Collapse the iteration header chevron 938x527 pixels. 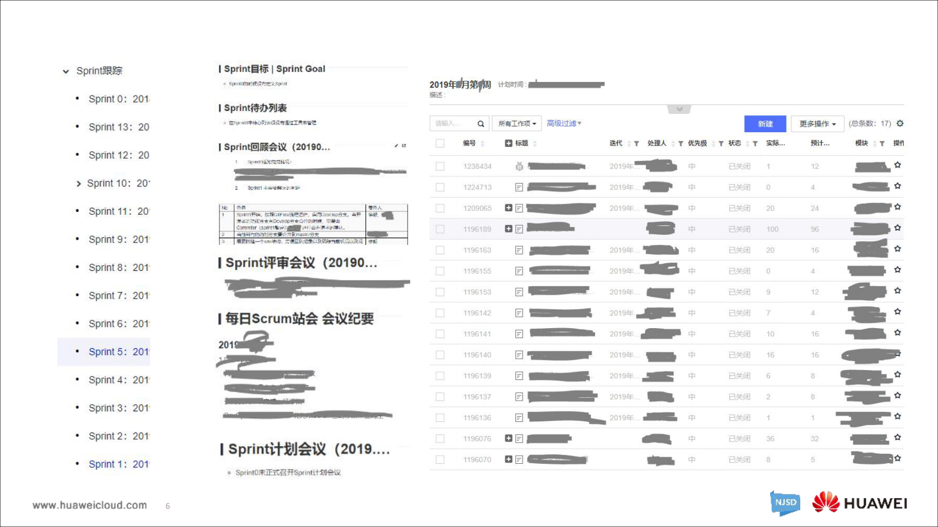679,109
